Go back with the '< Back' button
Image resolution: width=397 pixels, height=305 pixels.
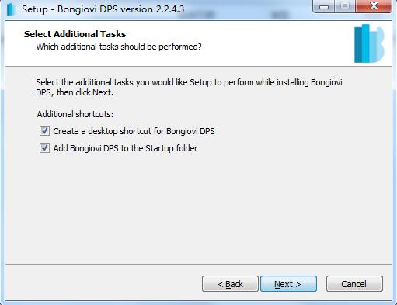230,284
